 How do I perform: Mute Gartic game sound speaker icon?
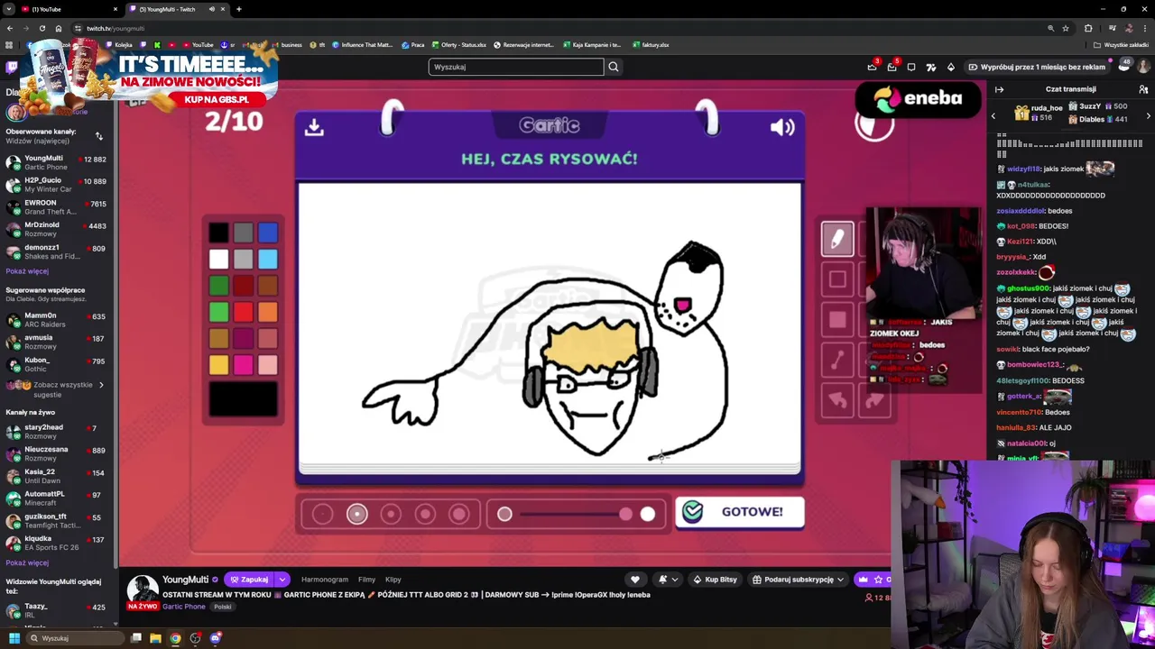782,127
